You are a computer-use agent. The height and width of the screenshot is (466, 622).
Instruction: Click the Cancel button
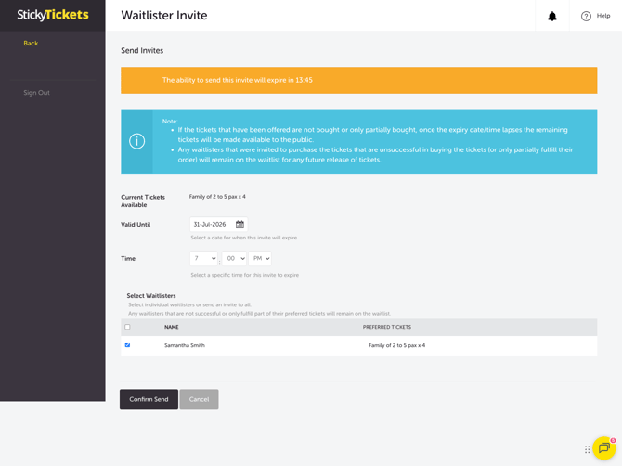[x=200, y=399]
